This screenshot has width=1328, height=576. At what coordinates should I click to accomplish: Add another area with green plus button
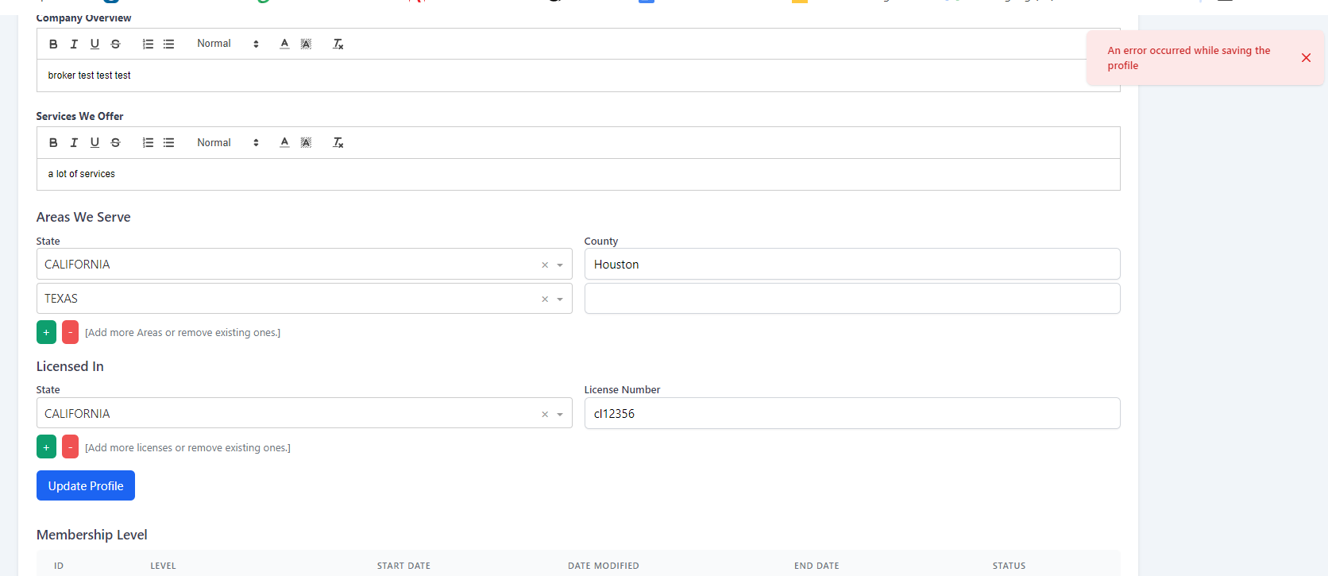46,332
